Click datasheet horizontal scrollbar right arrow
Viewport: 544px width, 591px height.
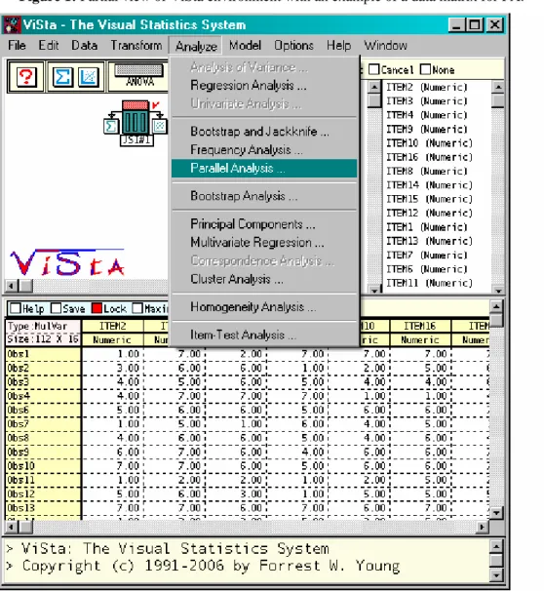482,527
